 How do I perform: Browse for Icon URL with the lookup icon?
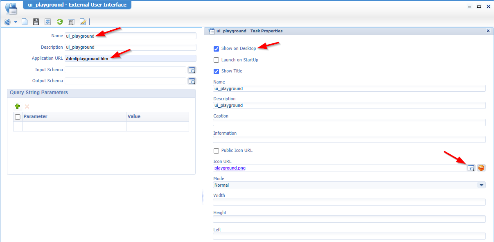click(471, 168)
